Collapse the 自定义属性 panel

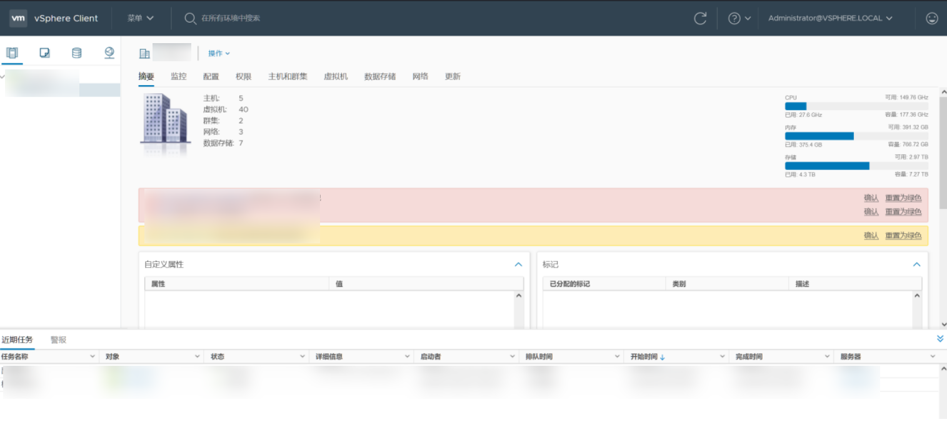pyautogui.click(x=518, y=264)
